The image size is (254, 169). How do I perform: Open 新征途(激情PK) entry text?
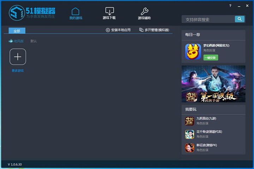click(207, 145)
